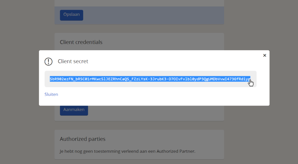
Task: Click the blue-gray footer bar beside Opslaan
Action: (x=154, y=15)
